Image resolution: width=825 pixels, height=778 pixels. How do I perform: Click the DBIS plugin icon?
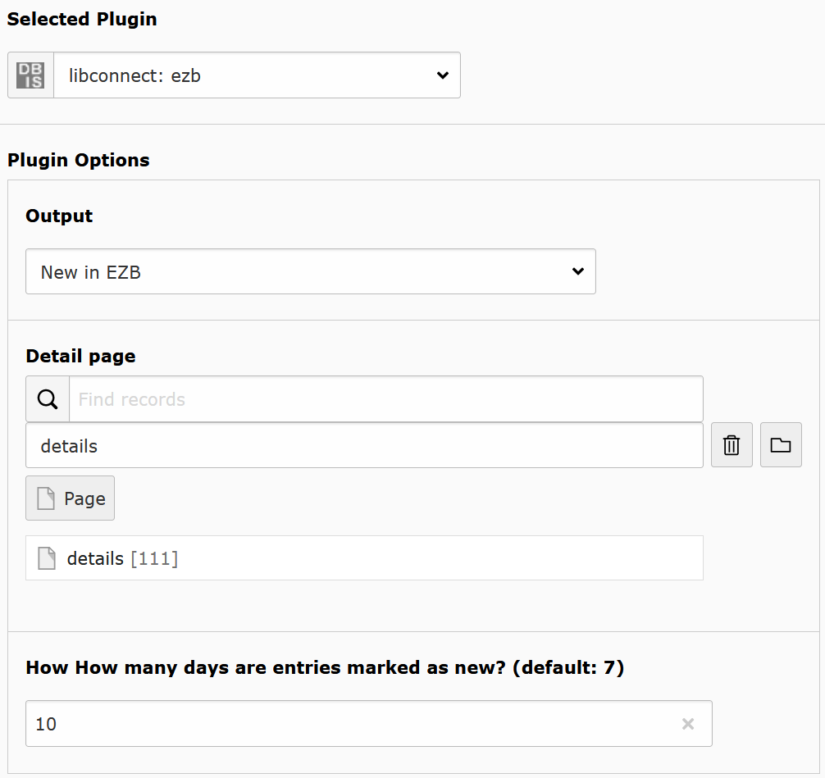[30, 75]
